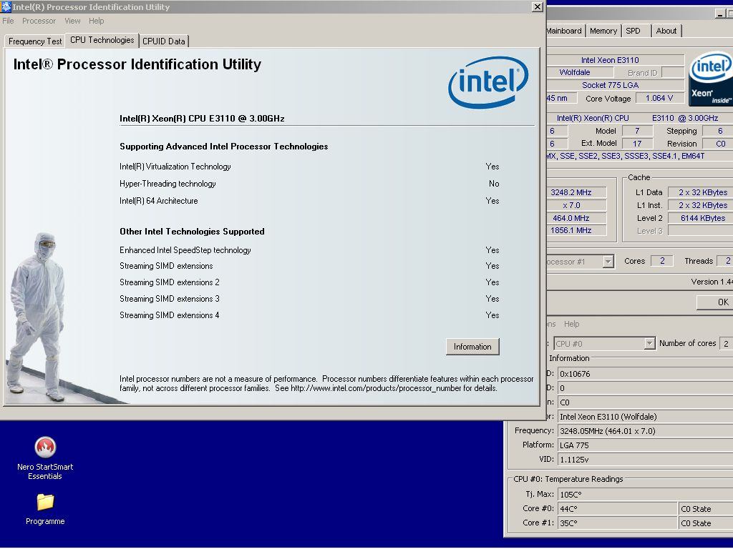Viewport: 733px width, 549px height.
Task: Expand the CPU #0 dropdown in Core Temp
Action: coord(649,344)
